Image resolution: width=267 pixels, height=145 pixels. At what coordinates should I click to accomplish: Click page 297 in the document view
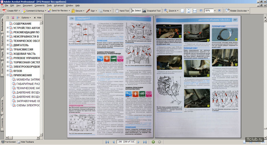click(198, 77)
